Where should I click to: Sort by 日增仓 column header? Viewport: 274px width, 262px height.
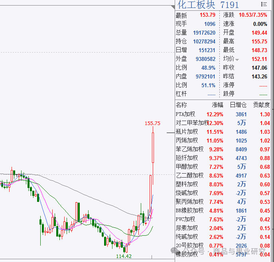pyautogui.click(x=238, y=105)
